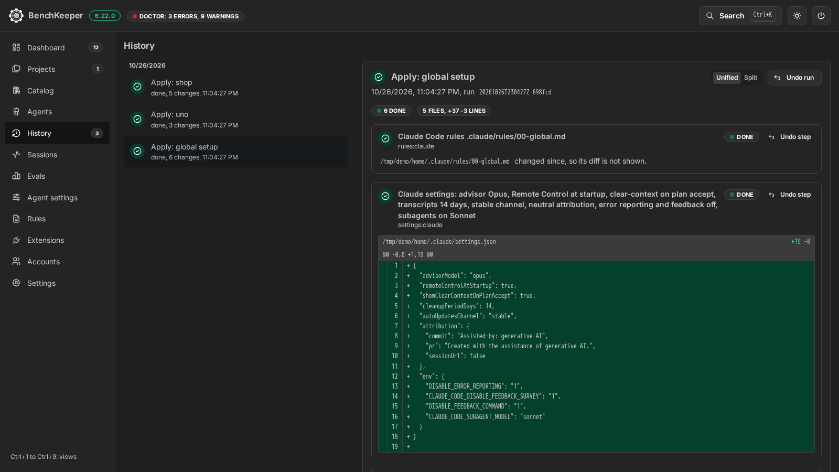Screen dimensions: 839x472
Task: Click the History count badge 3
Action: (97, 133)
